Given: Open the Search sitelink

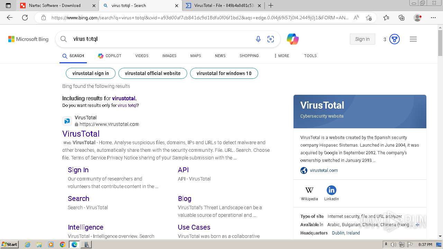Looking at the screenshot, I should tap(79, 199).
